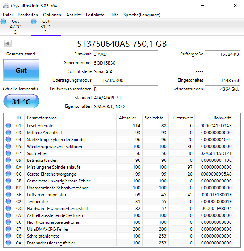Click status orb for Start/Stopp-Zyklen row

8,139
